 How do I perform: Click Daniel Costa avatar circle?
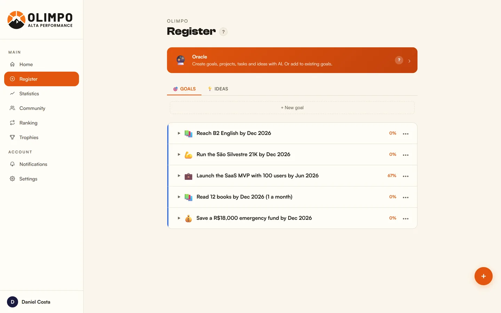coord(13,302)
